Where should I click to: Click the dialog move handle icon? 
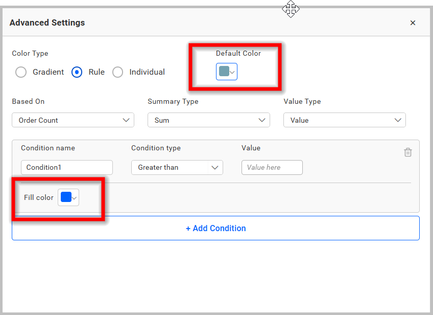coord(291,9)
